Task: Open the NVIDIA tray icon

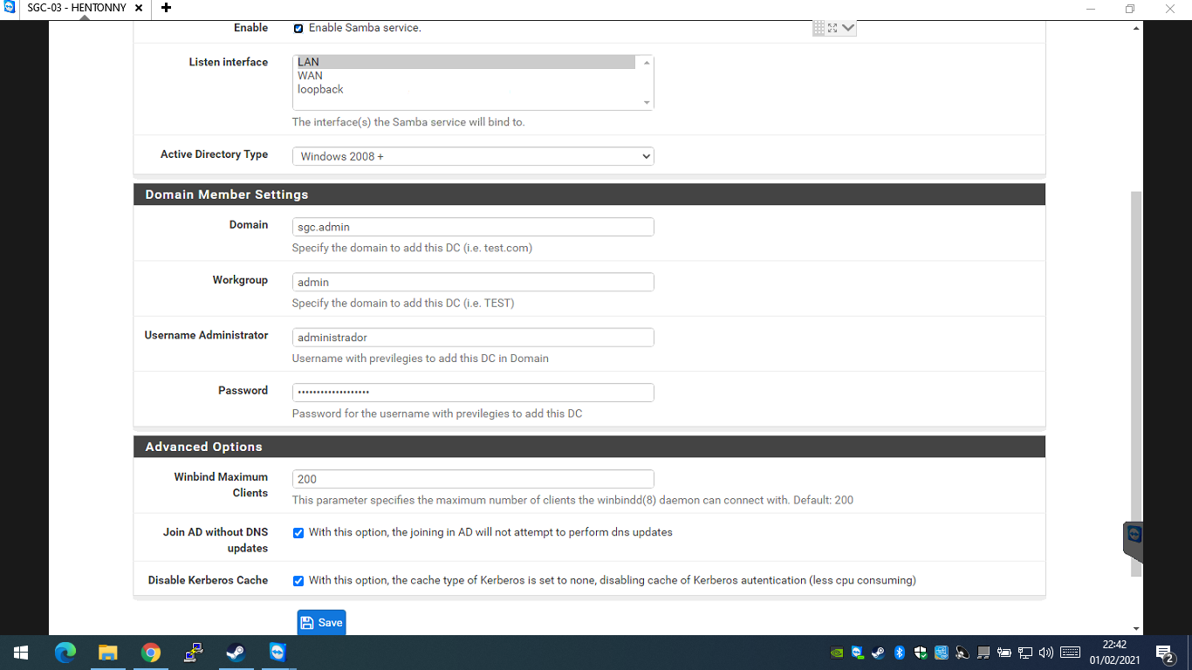Action: point(836,653)
